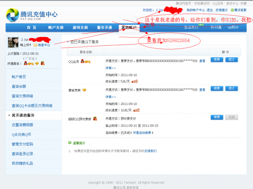Open Q点兑换Q币 in the sidebar
The width and height of the screenshot is (253, 189).
(21, 135)
